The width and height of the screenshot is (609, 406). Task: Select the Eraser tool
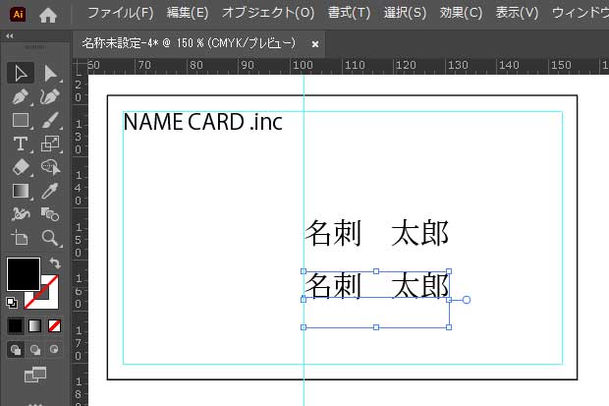coord(21,167)
